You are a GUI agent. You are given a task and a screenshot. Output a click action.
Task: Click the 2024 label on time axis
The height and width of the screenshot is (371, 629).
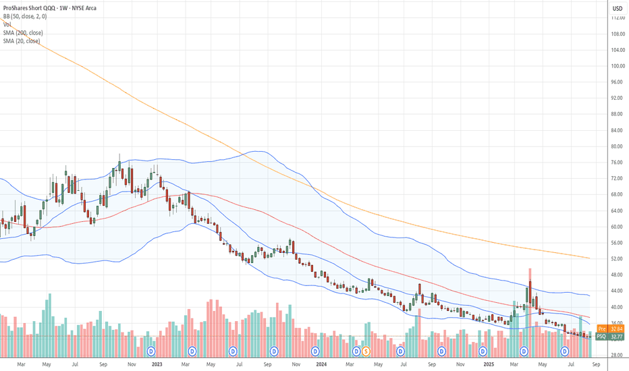coord(321,364)
